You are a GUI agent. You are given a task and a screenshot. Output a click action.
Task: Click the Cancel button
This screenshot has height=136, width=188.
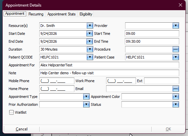click(x=22, y=129)
